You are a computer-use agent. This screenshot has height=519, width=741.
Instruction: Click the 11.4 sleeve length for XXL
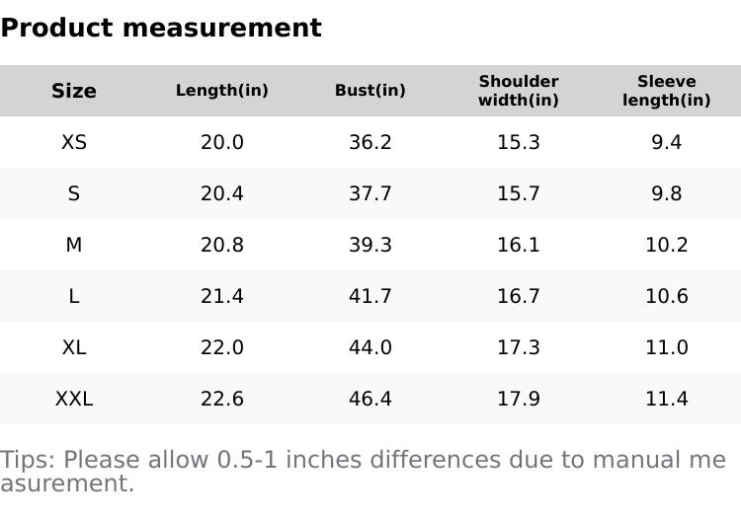click(x=667, y=399)
